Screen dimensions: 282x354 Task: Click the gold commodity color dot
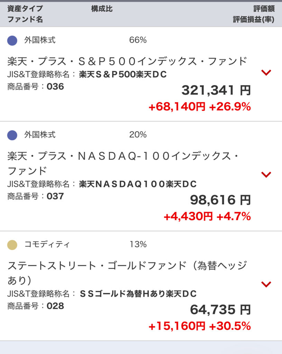click(12, 245)
